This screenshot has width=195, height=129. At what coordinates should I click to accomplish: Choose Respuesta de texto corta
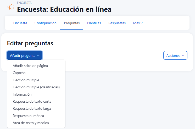(32, 101)
